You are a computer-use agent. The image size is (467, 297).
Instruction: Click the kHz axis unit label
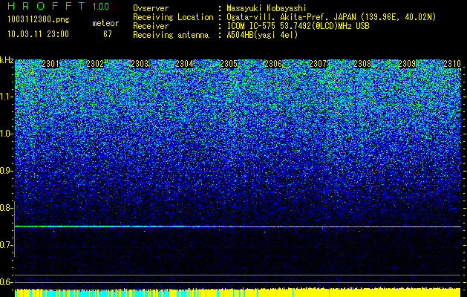[x=7, y=60]
